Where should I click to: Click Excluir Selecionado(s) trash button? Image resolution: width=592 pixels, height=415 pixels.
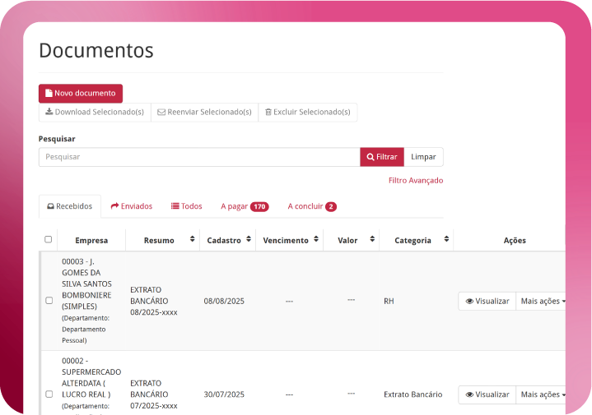point(307,112)
